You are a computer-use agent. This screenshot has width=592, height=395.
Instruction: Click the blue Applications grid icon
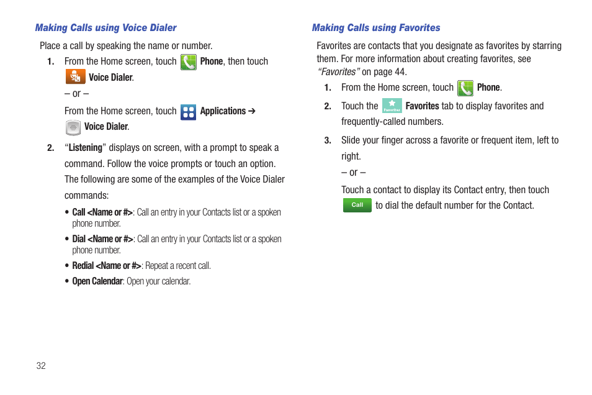pyautogui.click(x=188, y=112)
